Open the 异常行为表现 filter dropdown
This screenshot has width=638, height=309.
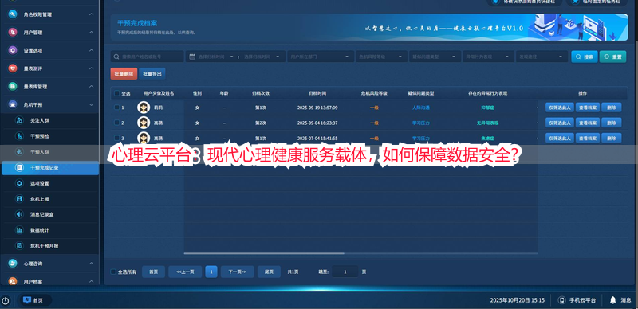tap(488, 57)
